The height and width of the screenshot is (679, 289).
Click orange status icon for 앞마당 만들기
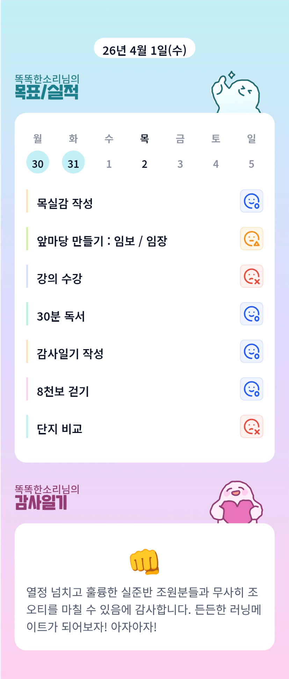coord(251,239)
